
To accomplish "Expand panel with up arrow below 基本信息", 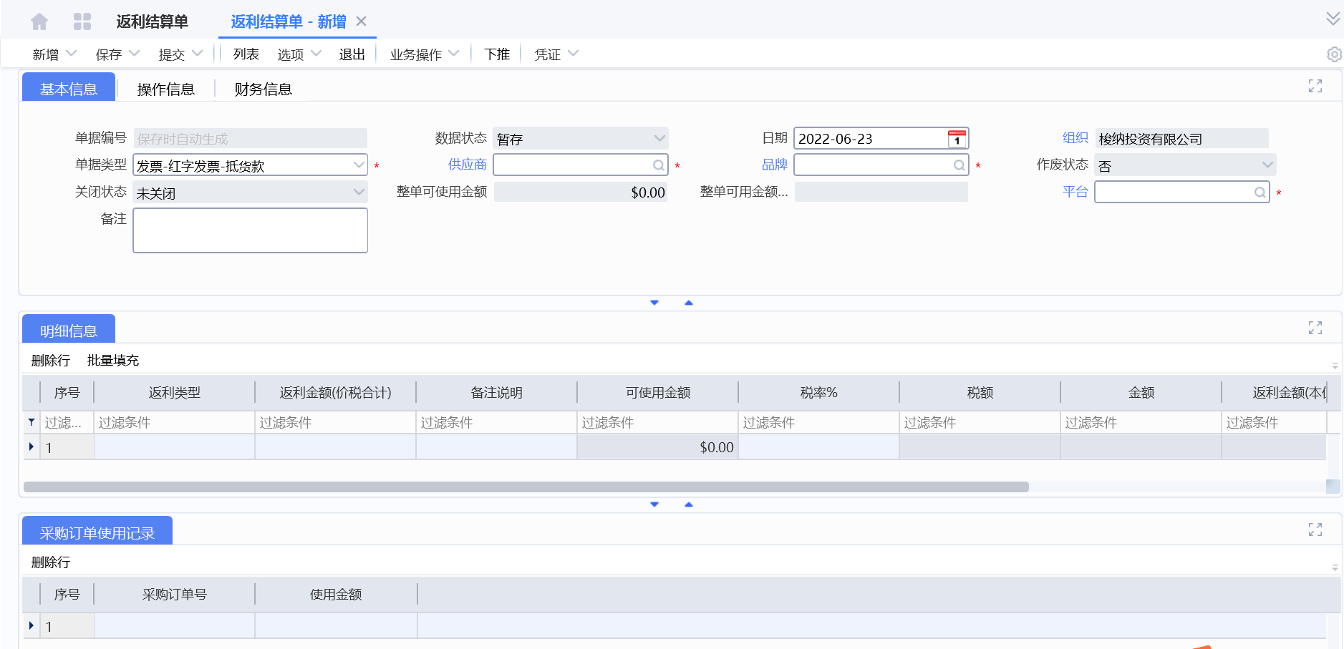I will point(689,303).
